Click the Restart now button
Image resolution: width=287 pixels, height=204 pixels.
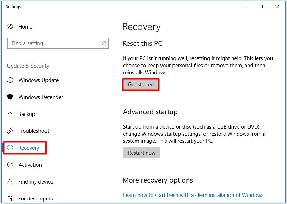tap(142, 153)
